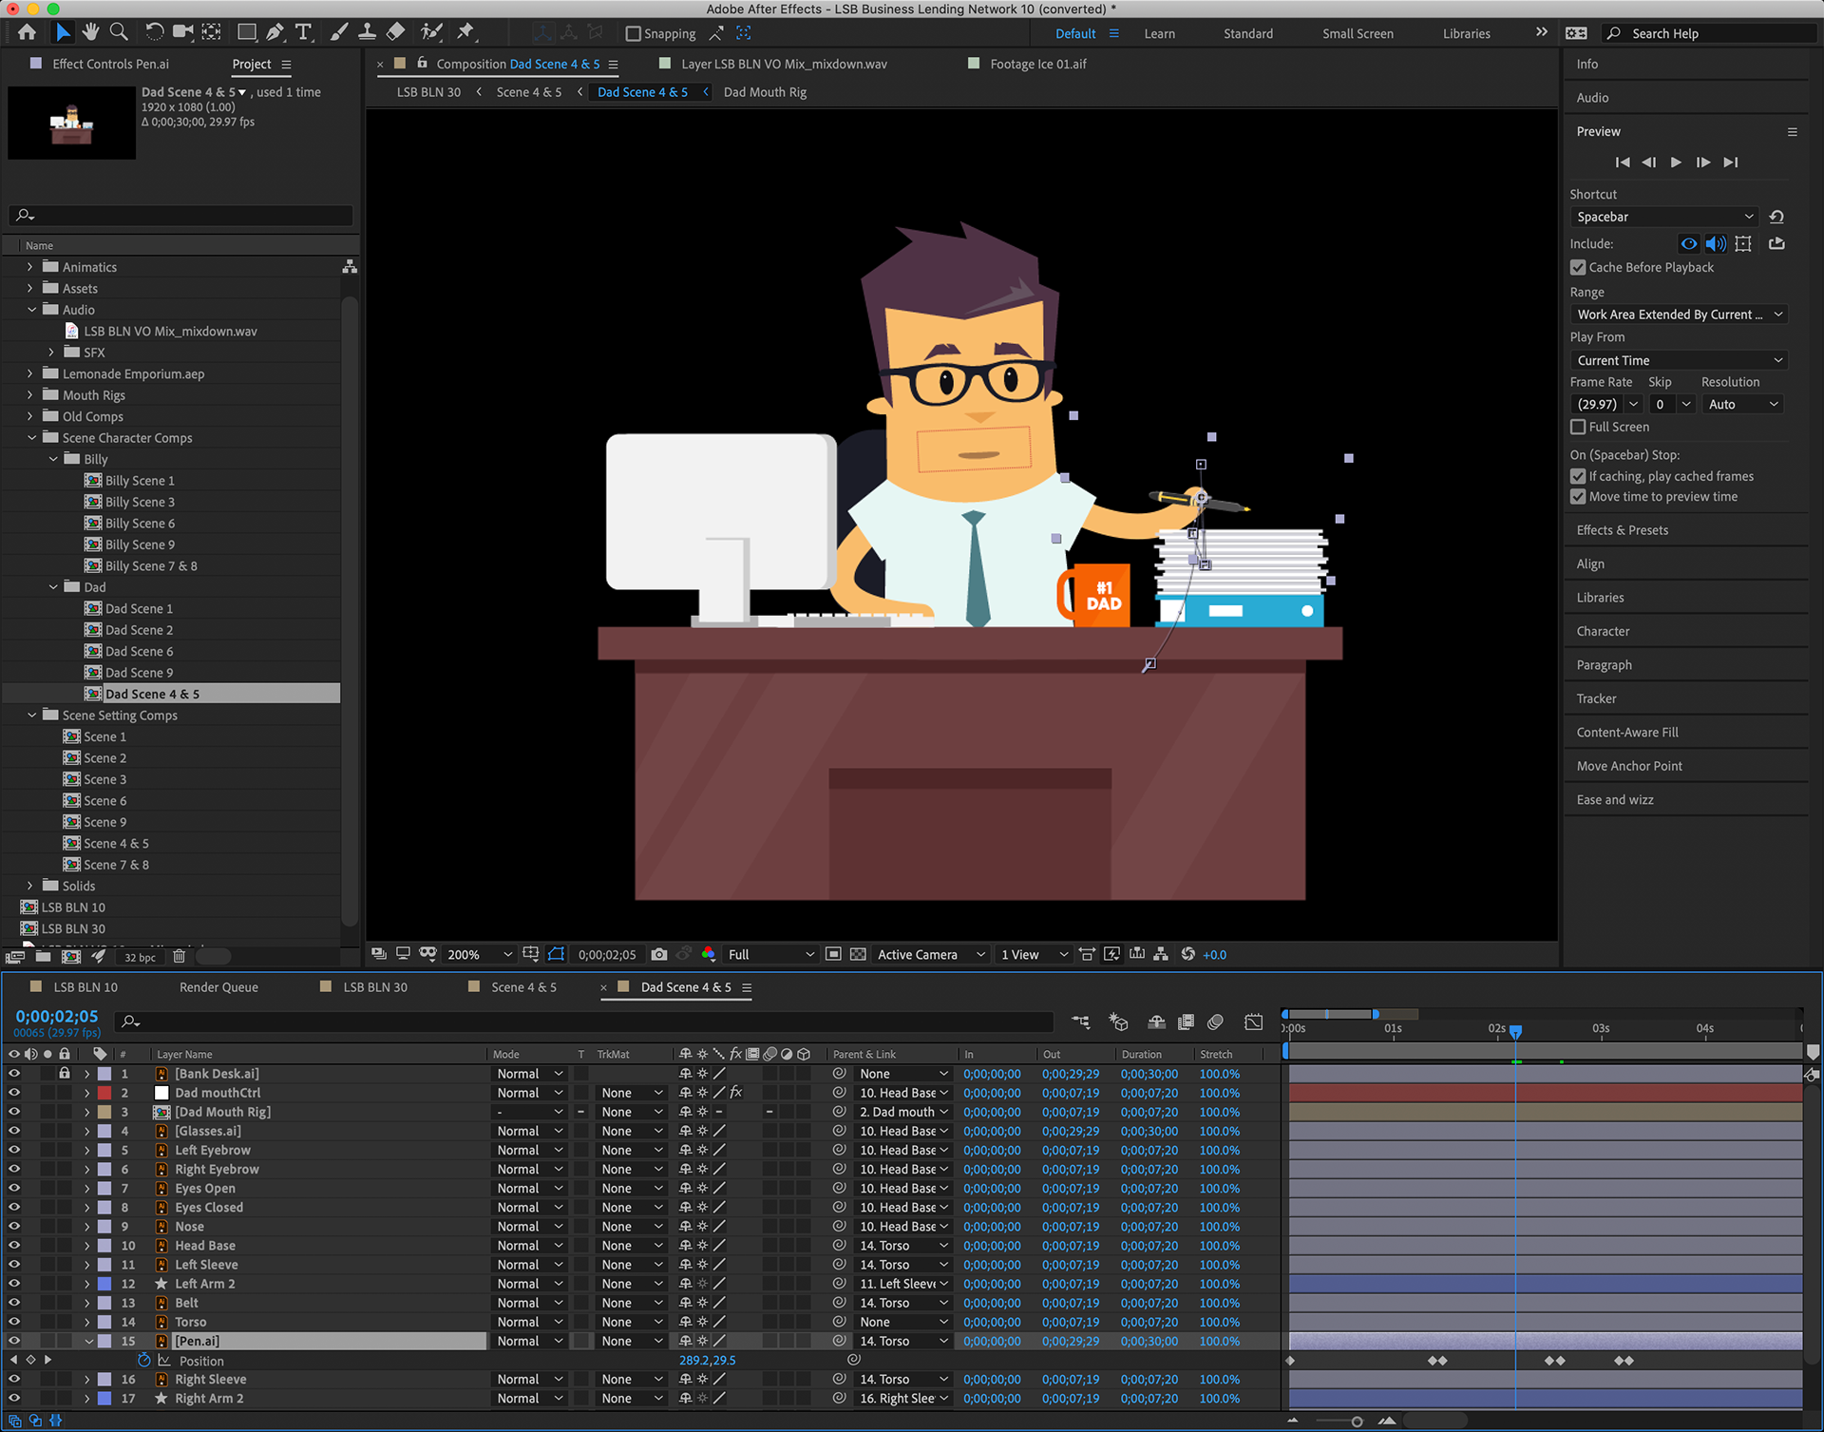Uncheck Cache Before Playback
Image resolution: width=1824 pixels, height=1432 pixels.
tap(1578, 267)
